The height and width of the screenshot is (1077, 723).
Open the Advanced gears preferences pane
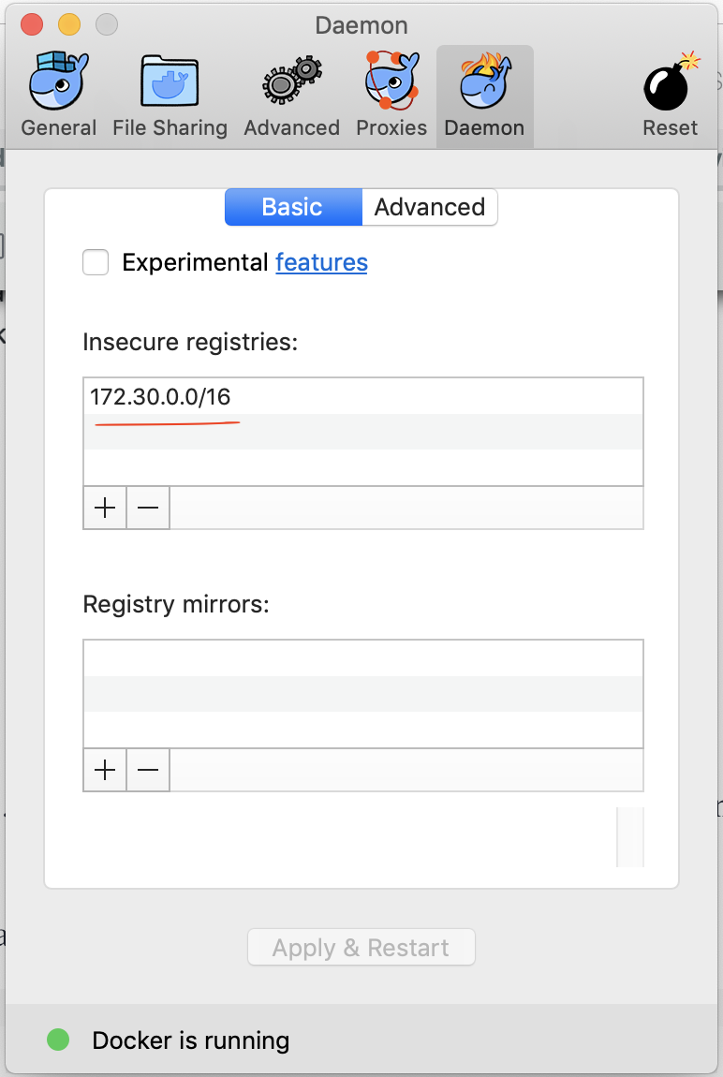291,96
